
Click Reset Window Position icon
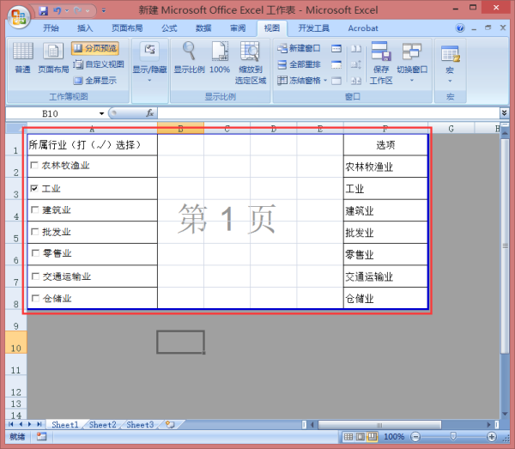(356, 81)
